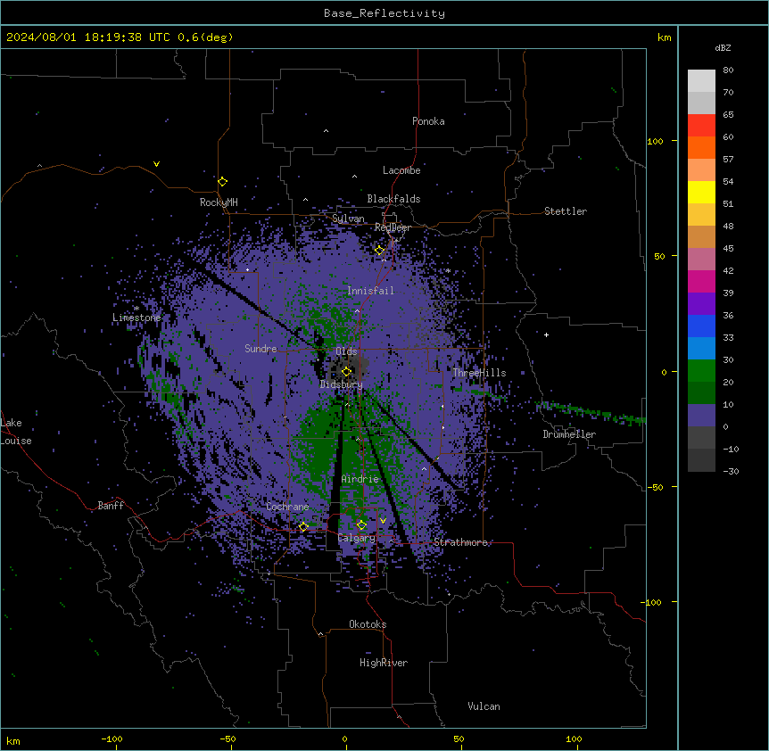Click the Strathmore town label
Screen dimensions: 769x751
(461, 542)
